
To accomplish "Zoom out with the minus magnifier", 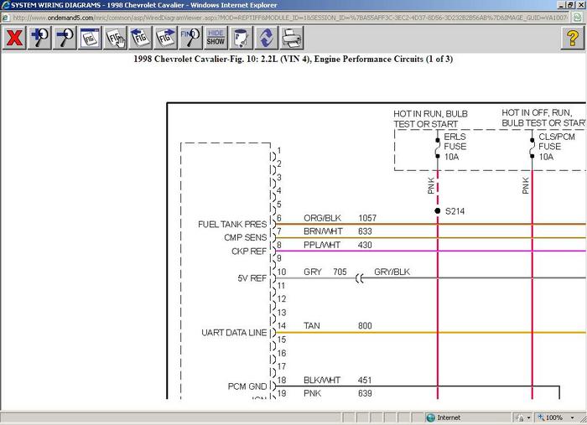I will [x=65, y=38].
